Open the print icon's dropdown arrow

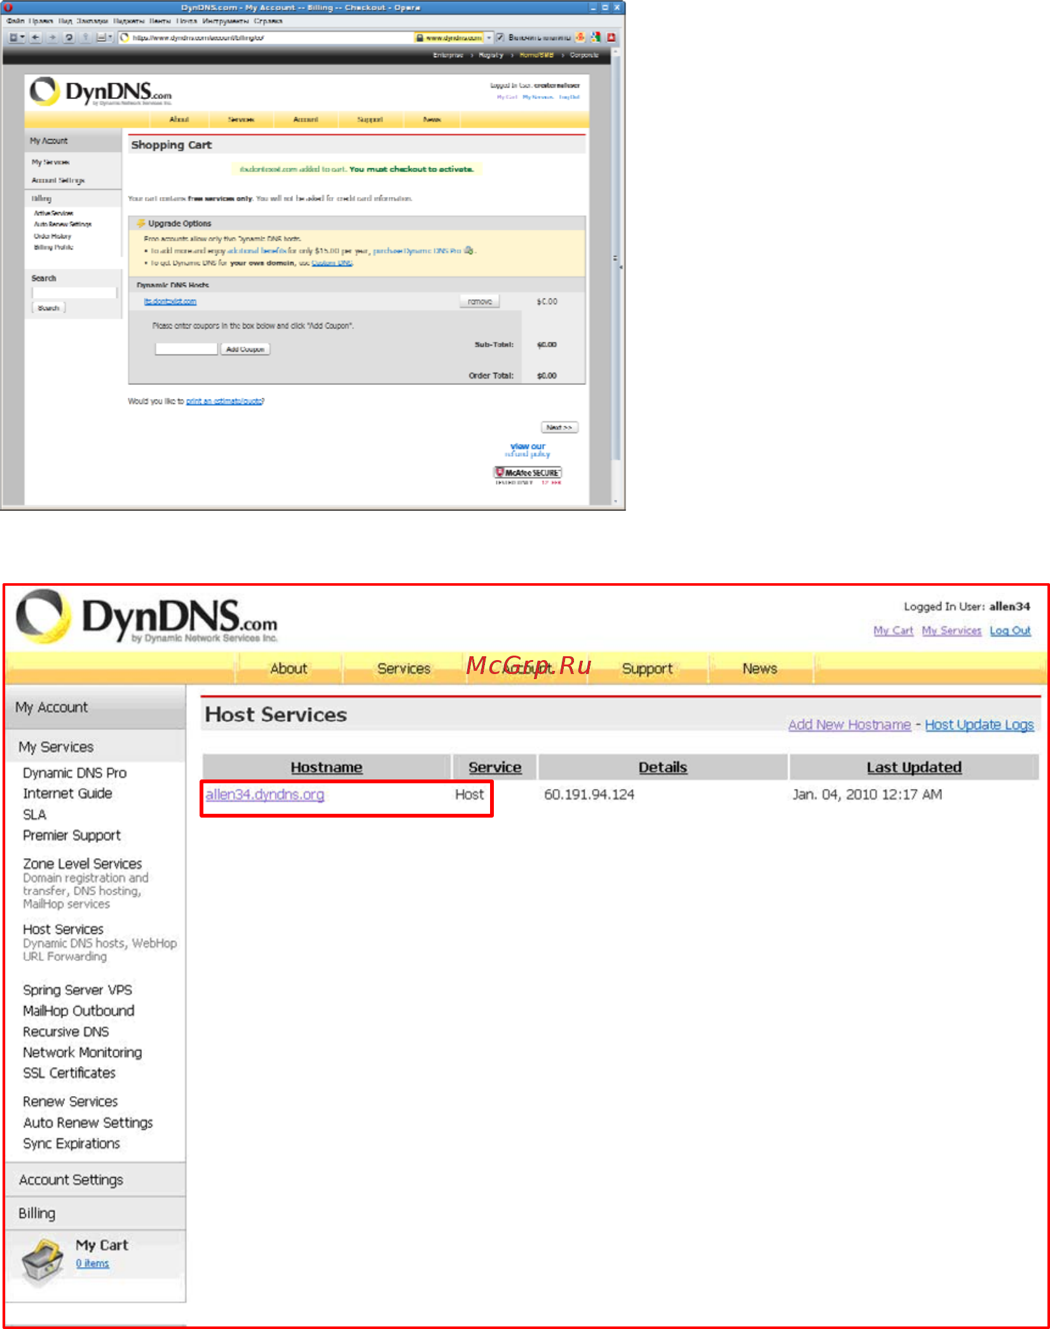click(110, 37)
